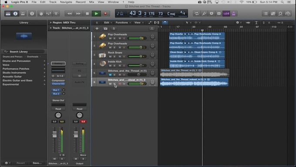
Task: Click the Forward transport button
Action: click(78, 14)
